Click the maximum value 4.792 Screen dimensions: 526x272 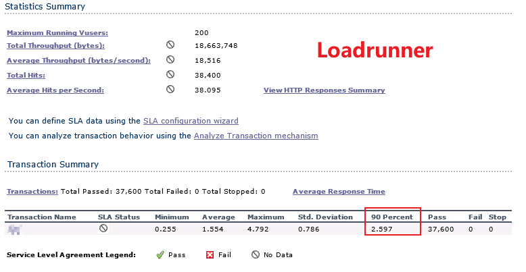[258, 229]
